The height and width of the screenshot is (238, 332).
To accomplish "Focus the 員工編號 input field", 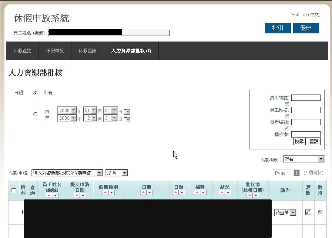I will click(306, 97).
